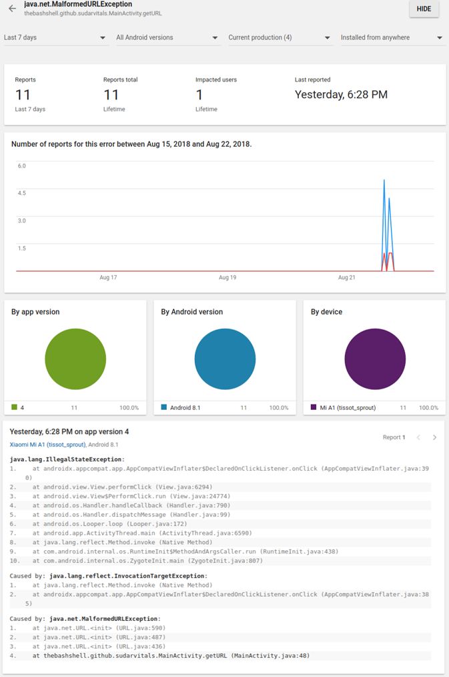This screenshot has height=677, width=449.
Task: Click the green app version pie chart
Action: click(x=75, y=359)
